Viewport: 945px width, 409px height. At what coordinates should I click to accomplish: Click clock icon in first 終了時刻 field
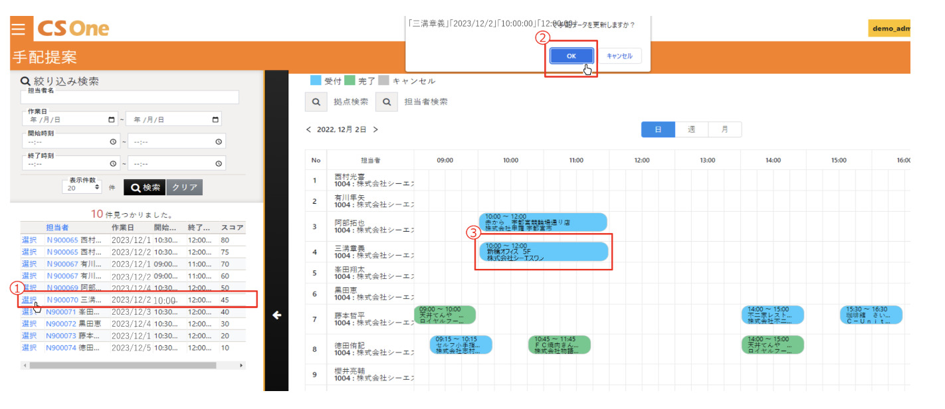(112, 164)
